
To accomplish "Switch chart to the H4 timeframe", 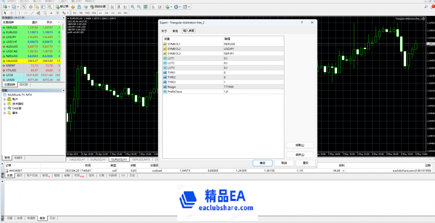I will pos(107,13).
